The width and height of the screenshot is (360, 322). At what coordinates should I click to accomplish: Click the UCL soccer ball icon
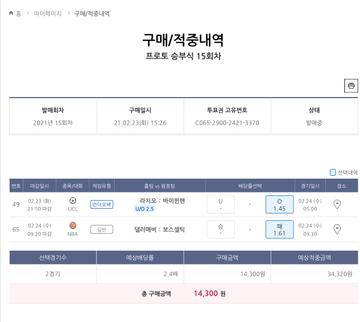click(x=73, y=201)
